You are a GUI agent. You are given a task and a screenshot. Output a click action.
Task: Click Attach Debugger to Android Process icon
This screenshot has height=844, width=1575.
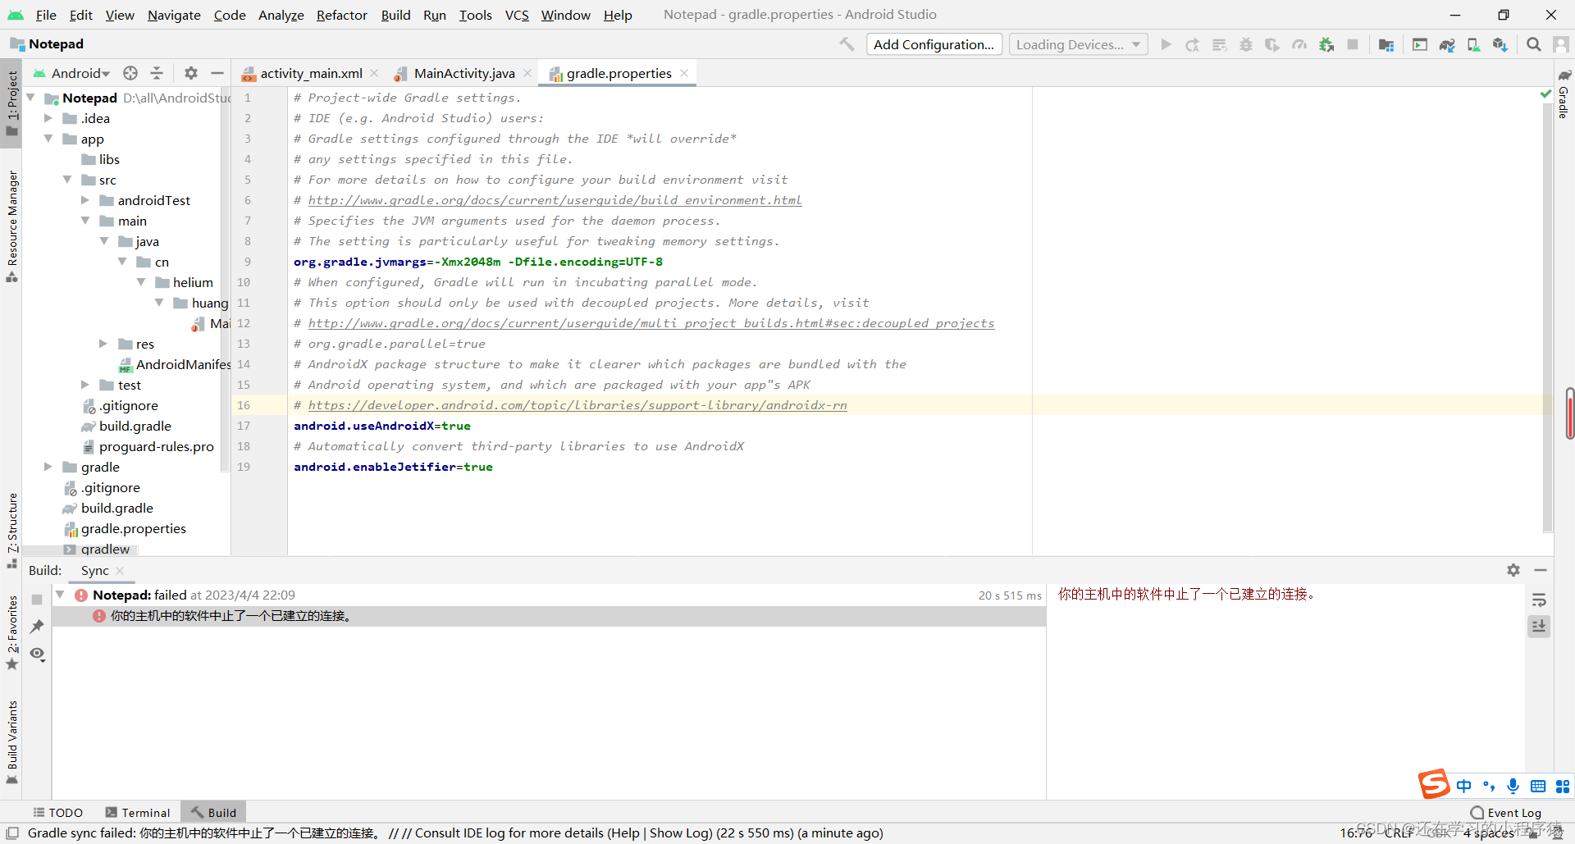point(1326,44)
